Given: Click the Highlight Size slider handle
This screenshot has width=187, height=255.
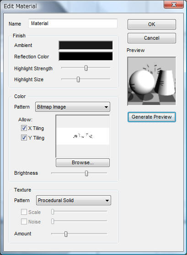Looking at the screenshot, I should pos(78,79).
